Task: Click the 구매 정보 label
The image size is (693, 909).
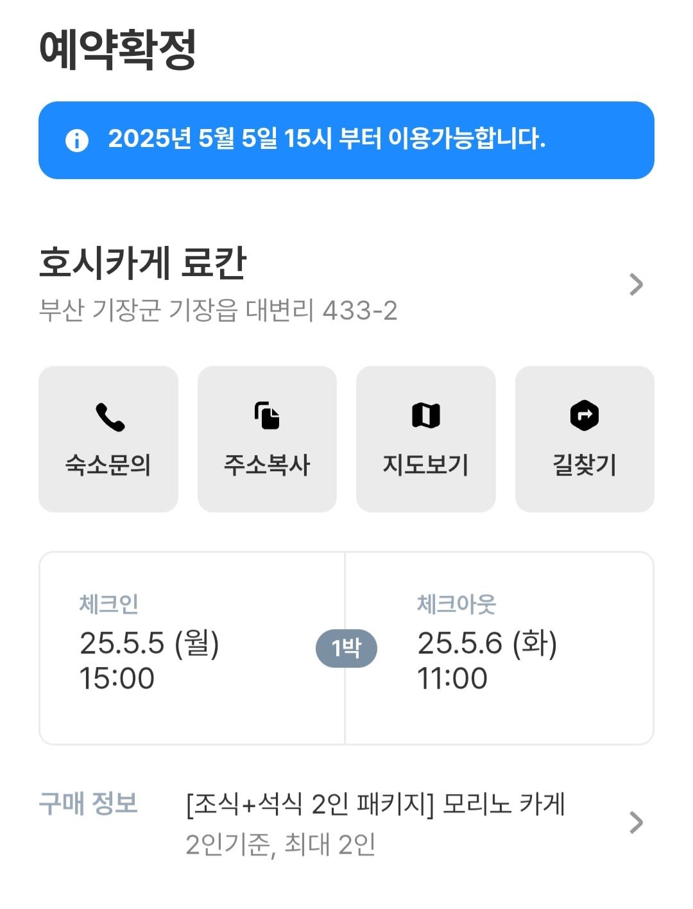Action: pyautogui.click(x=89, y=804)
